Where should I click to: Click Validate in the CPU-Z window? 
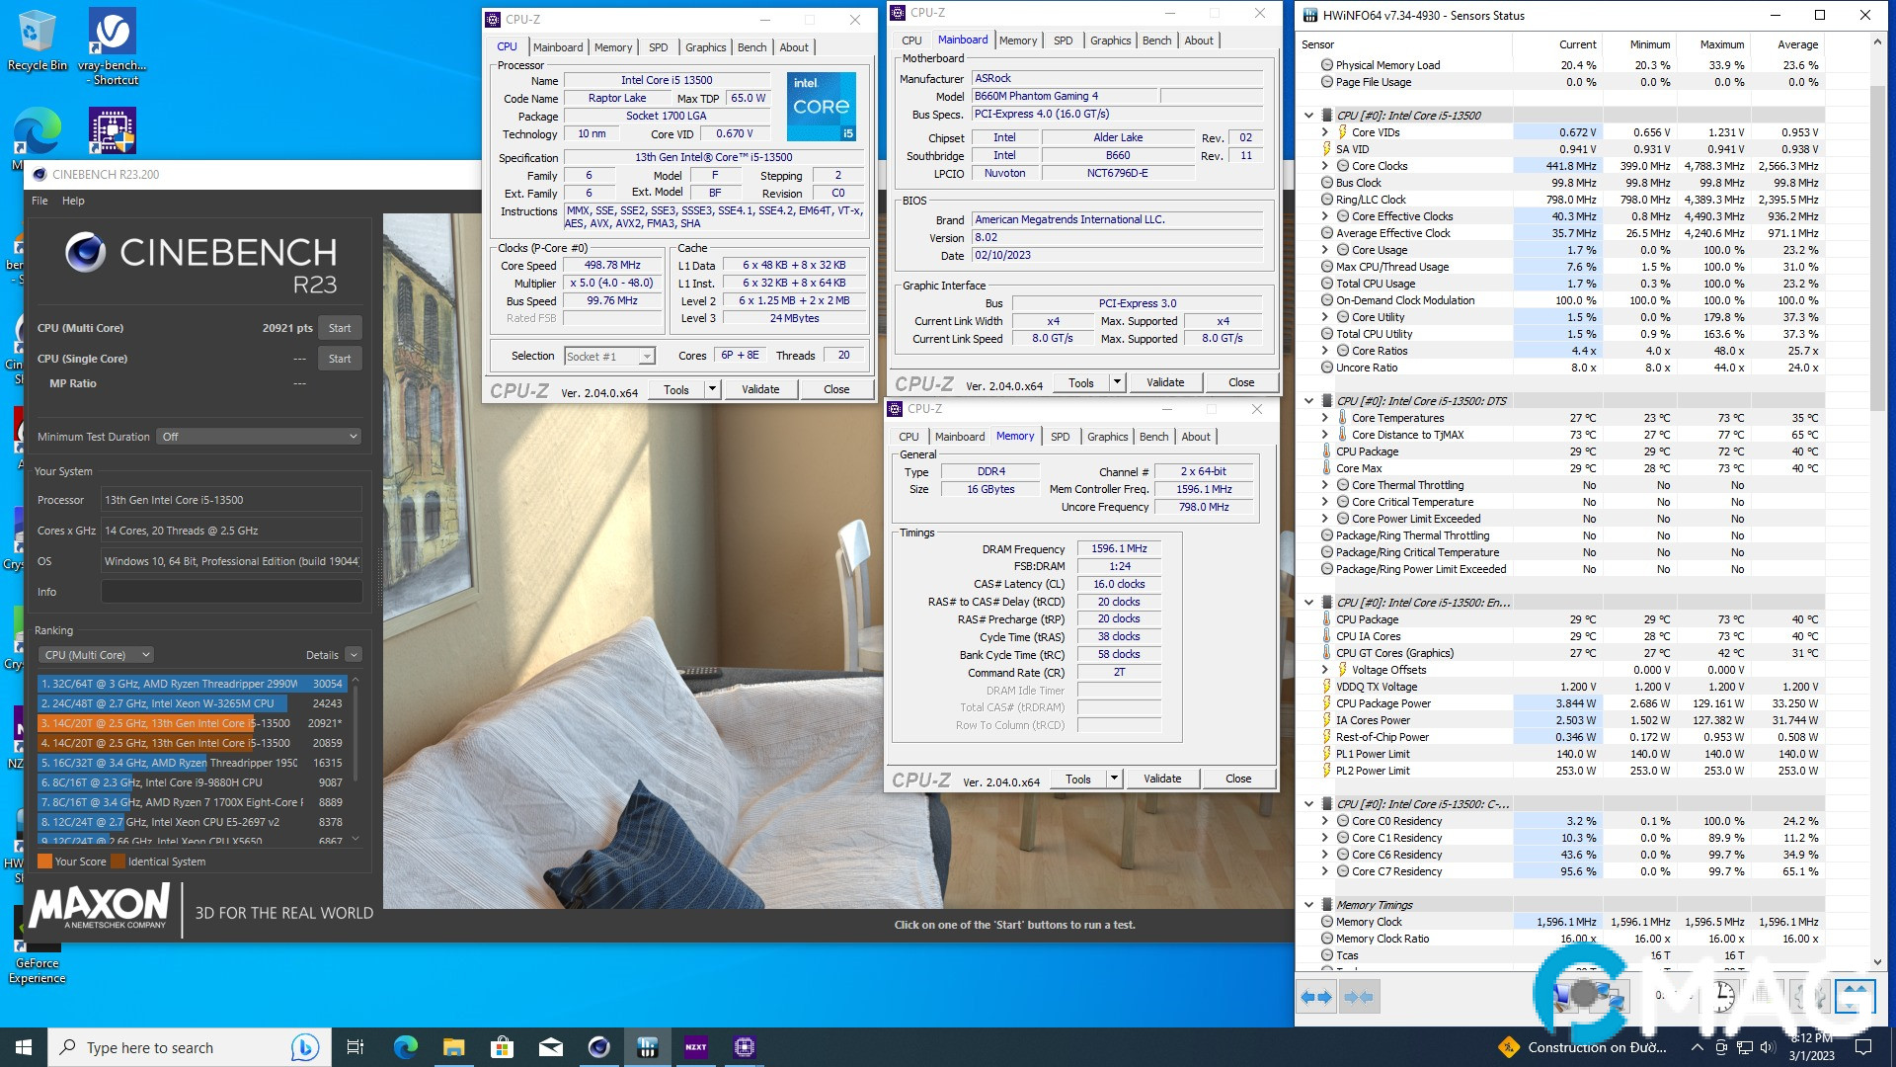click(760, 388)
